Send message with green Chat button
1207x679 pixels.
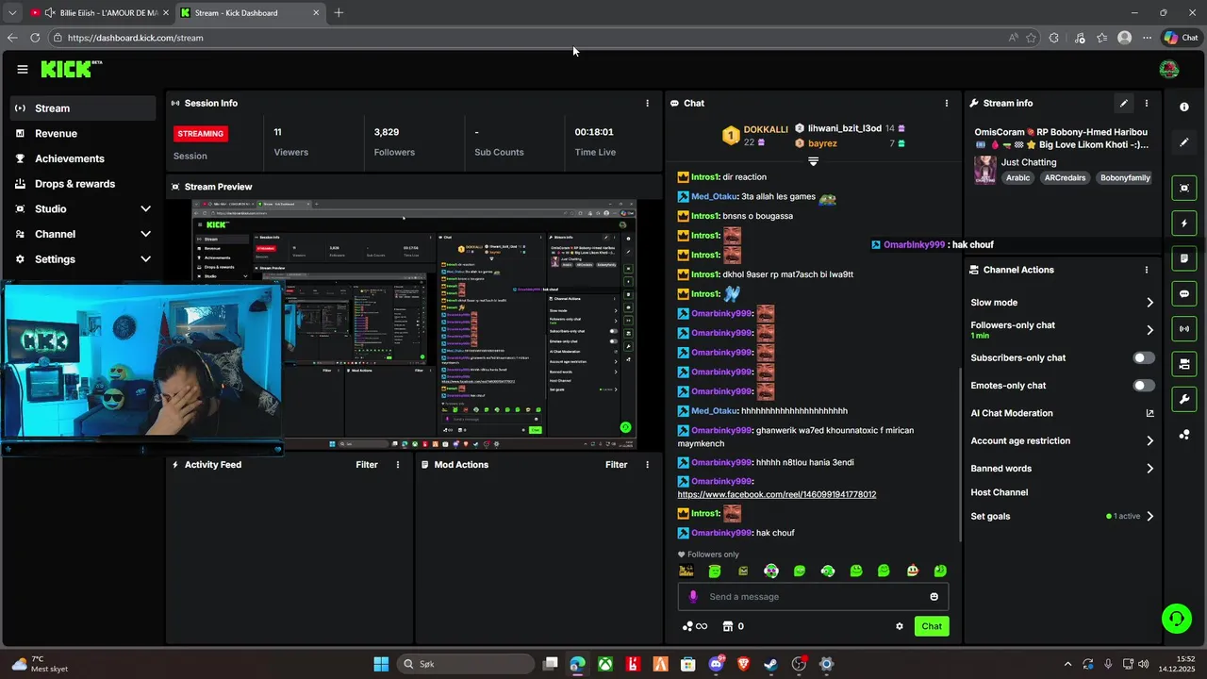click(x=932, y=626)
